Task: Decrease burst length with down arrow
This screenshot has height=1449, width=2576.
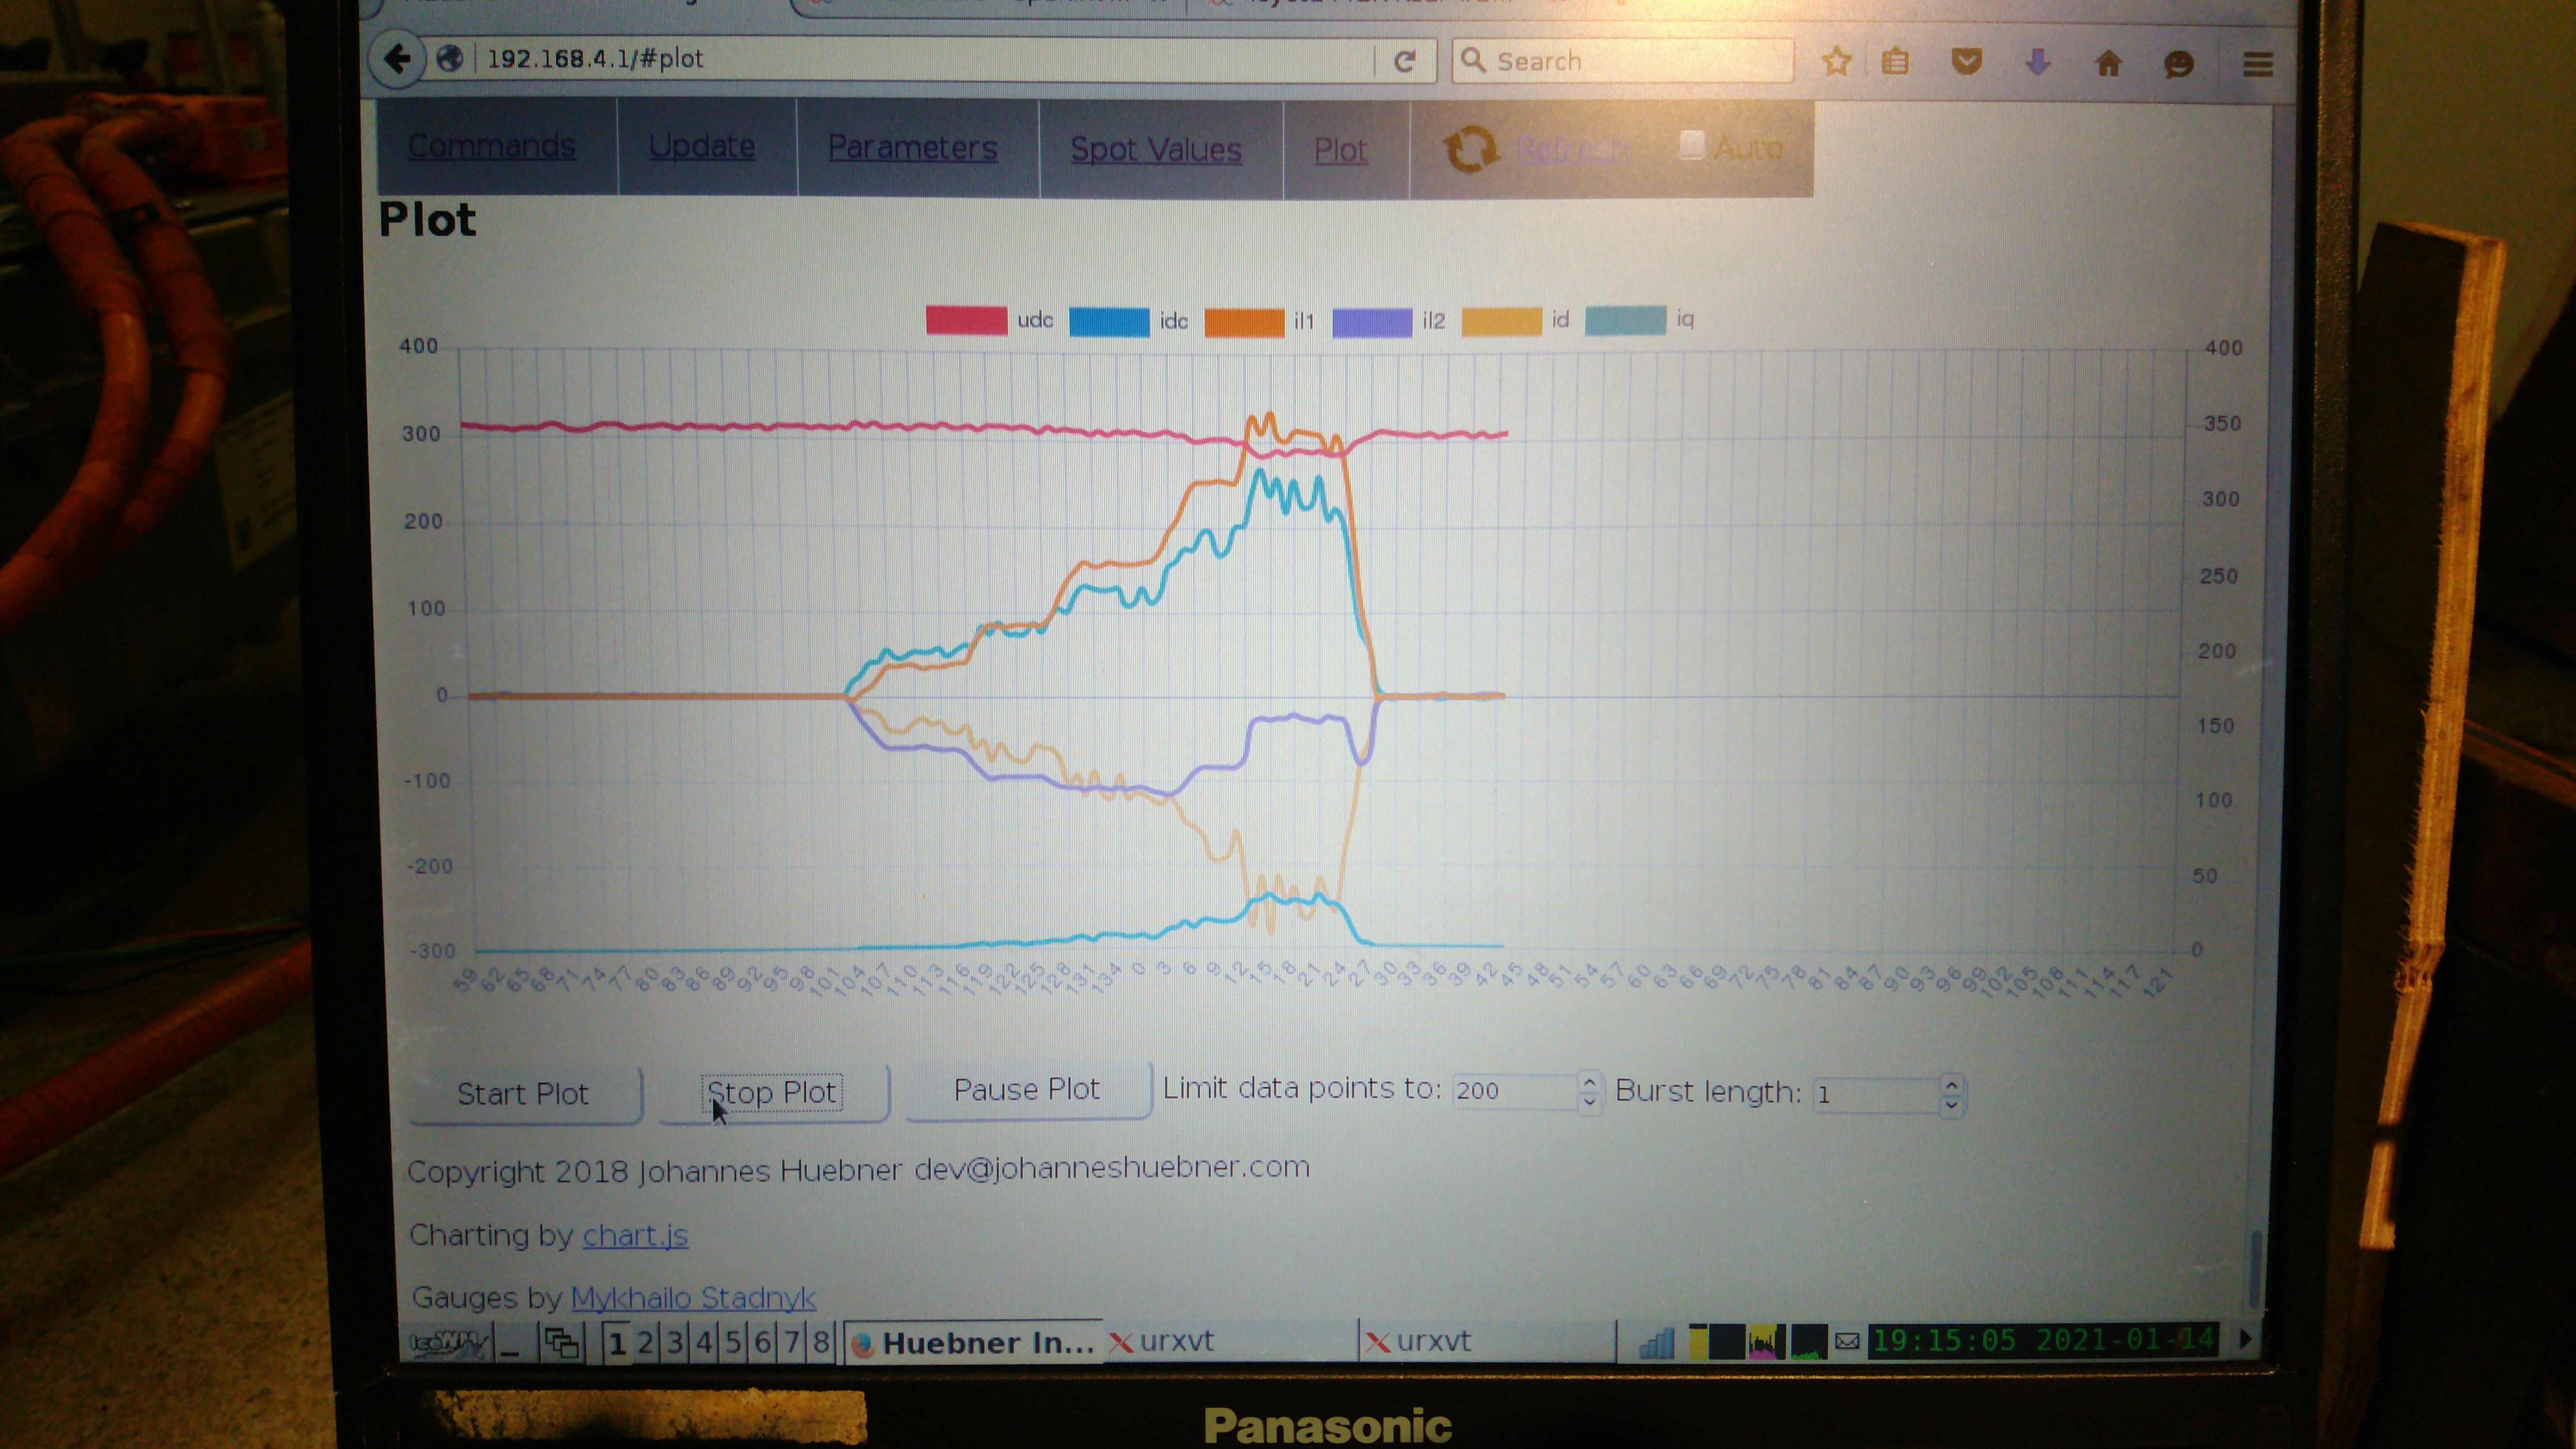Action: (1951, 1104)
